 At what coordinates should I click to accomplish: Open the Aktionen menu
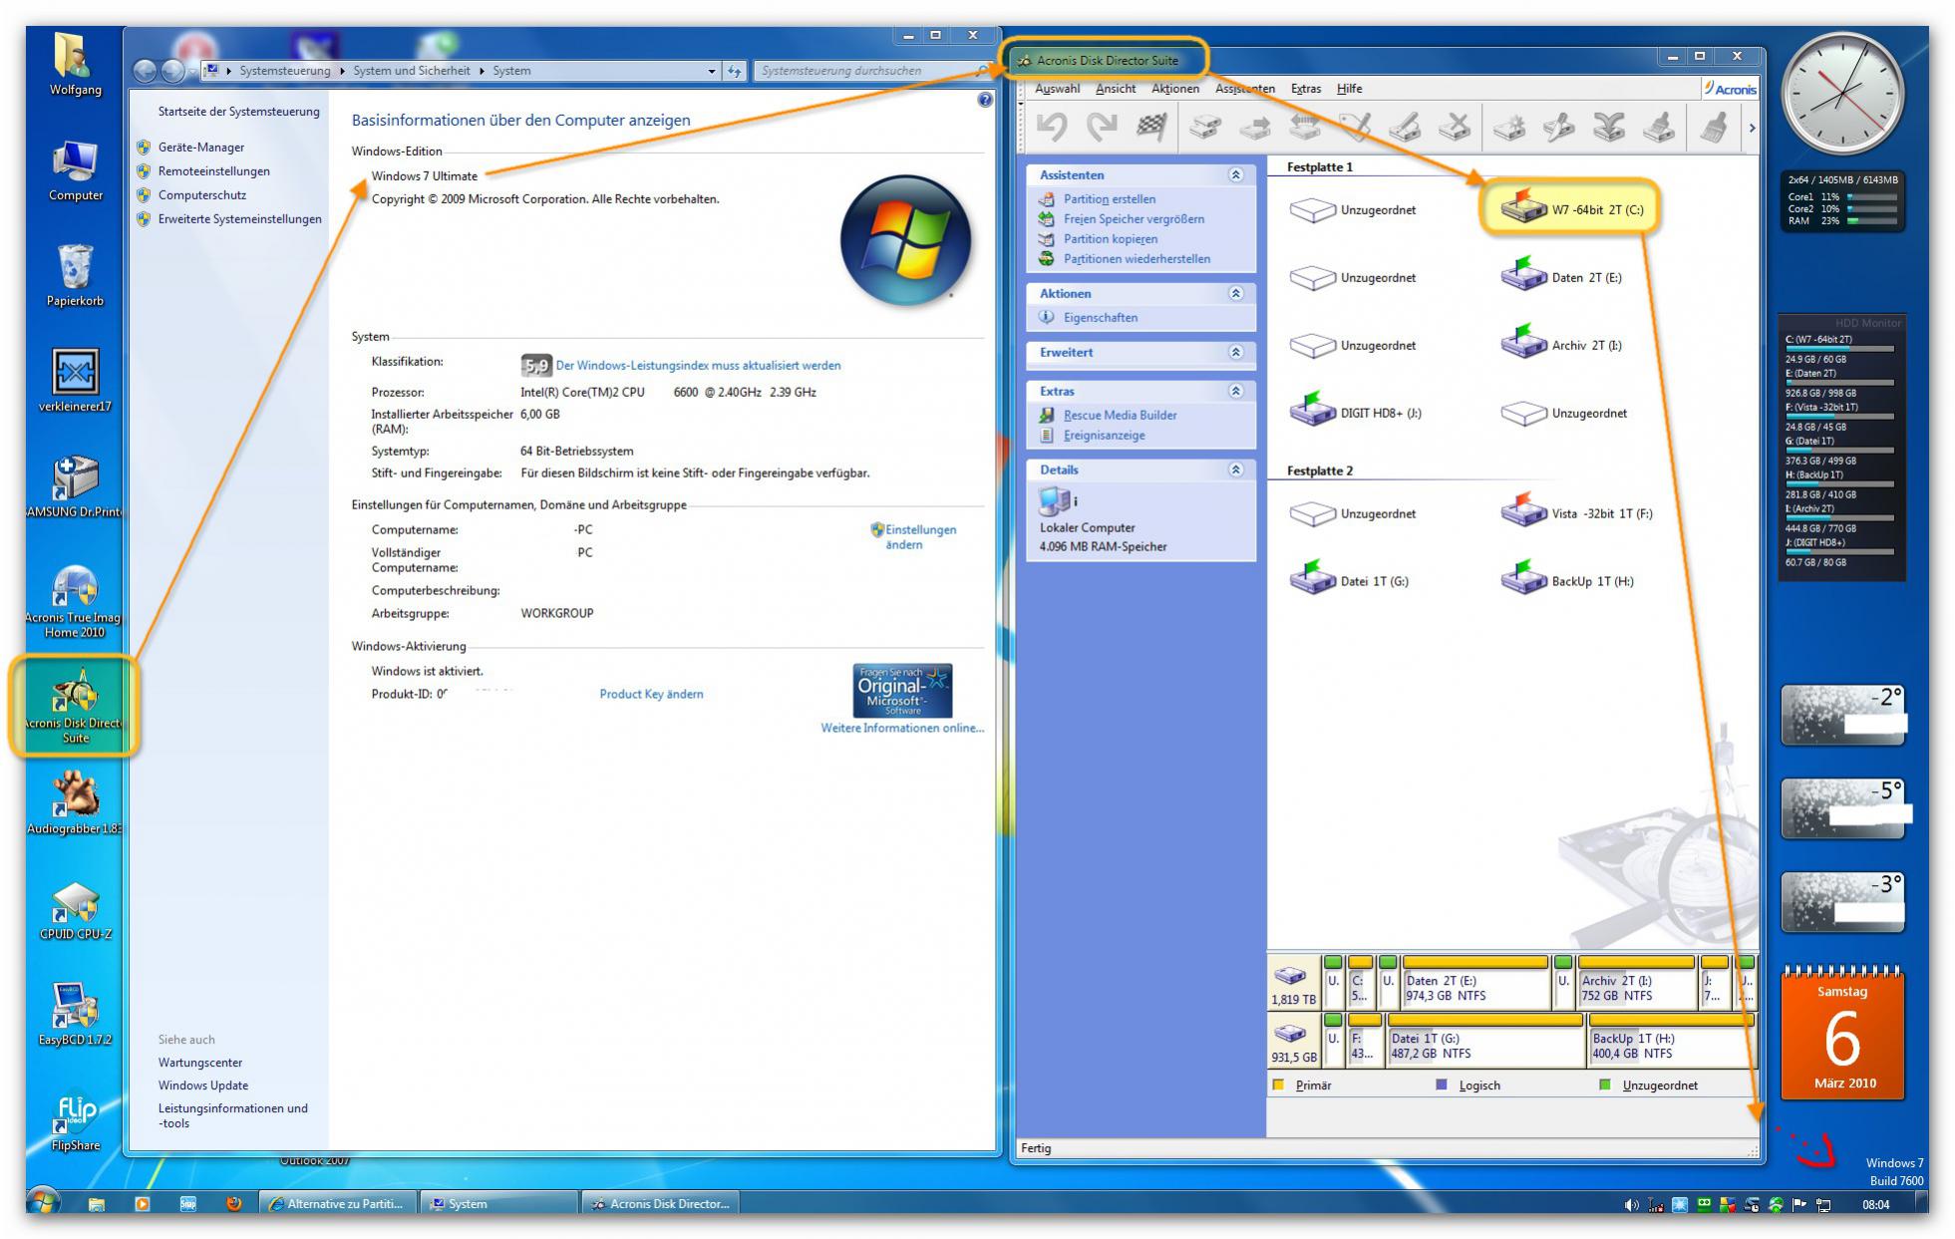(1174, 89)
